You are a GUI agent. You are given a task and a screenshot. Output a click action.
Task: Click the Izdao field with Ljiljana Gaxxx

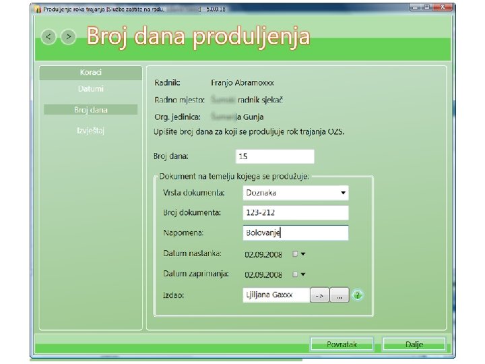pyautogui.click(x=276, y=295)
